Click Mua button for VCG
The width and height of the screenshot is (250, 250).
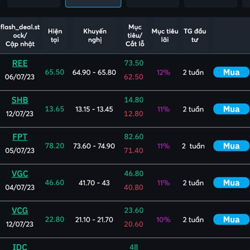coord(231,220)
